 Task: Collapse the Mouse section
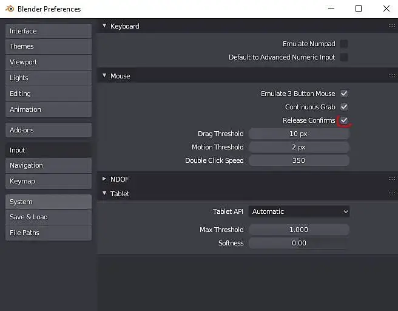click(x=104, y=76)
